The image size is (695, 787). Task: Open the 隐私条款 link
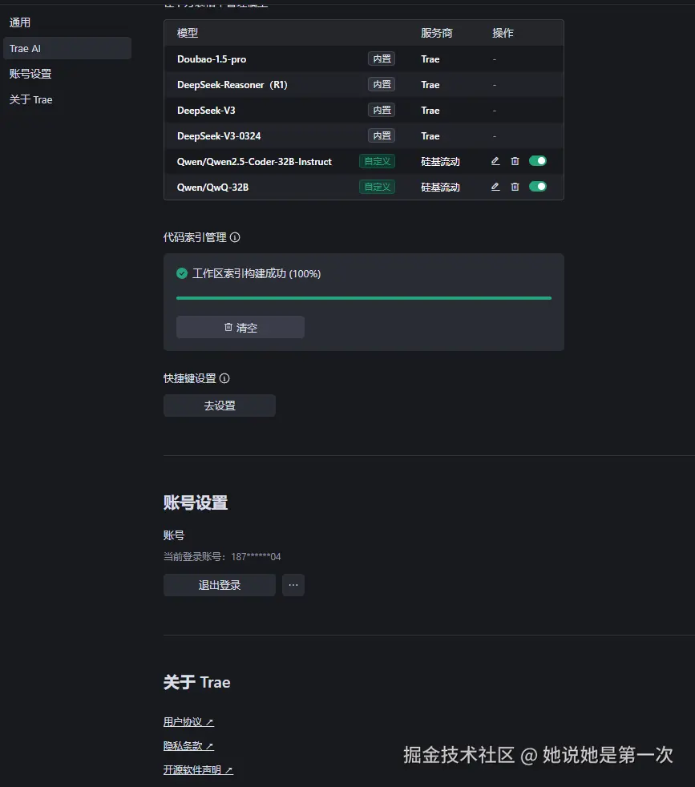tap(188, 746)
